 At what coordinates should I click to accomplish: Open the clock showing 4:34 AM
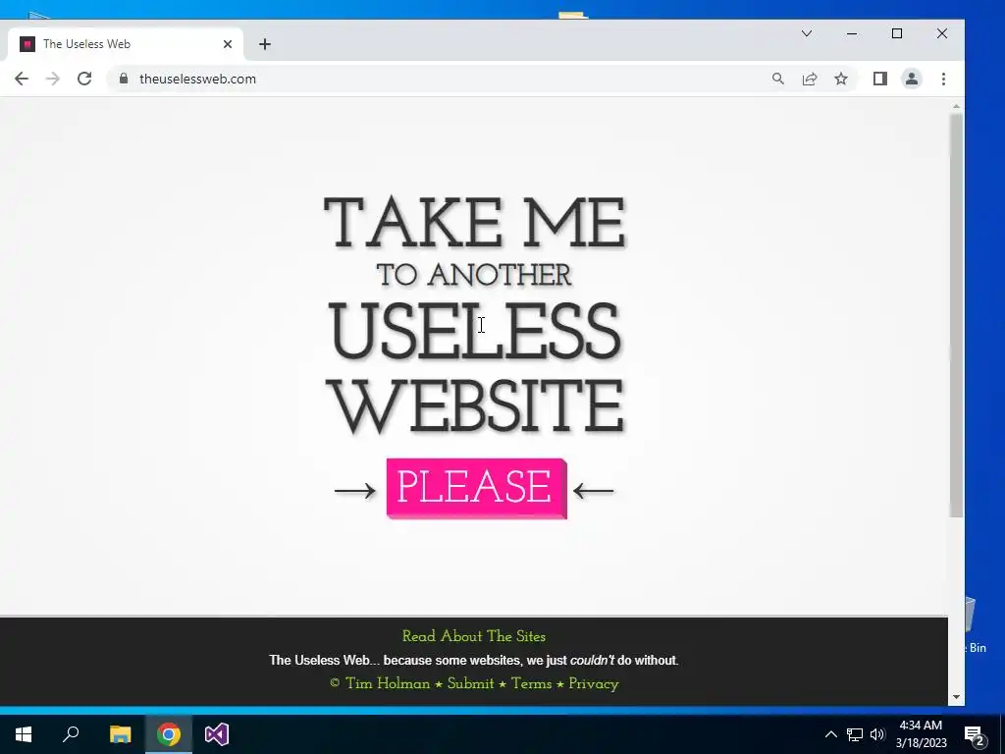(x=921, y=734)
